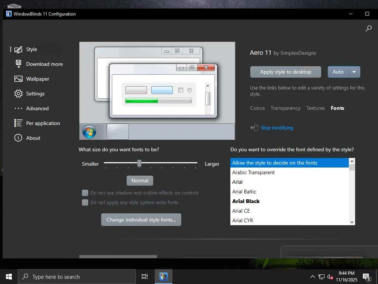Click the muted volume tray icon
Viewport: 378px width, 284px height.
(x=330, y=277)
